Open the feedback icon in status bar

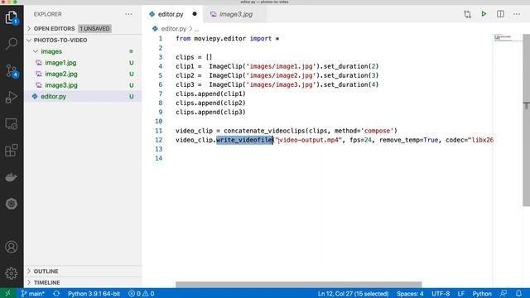[503, 294]
